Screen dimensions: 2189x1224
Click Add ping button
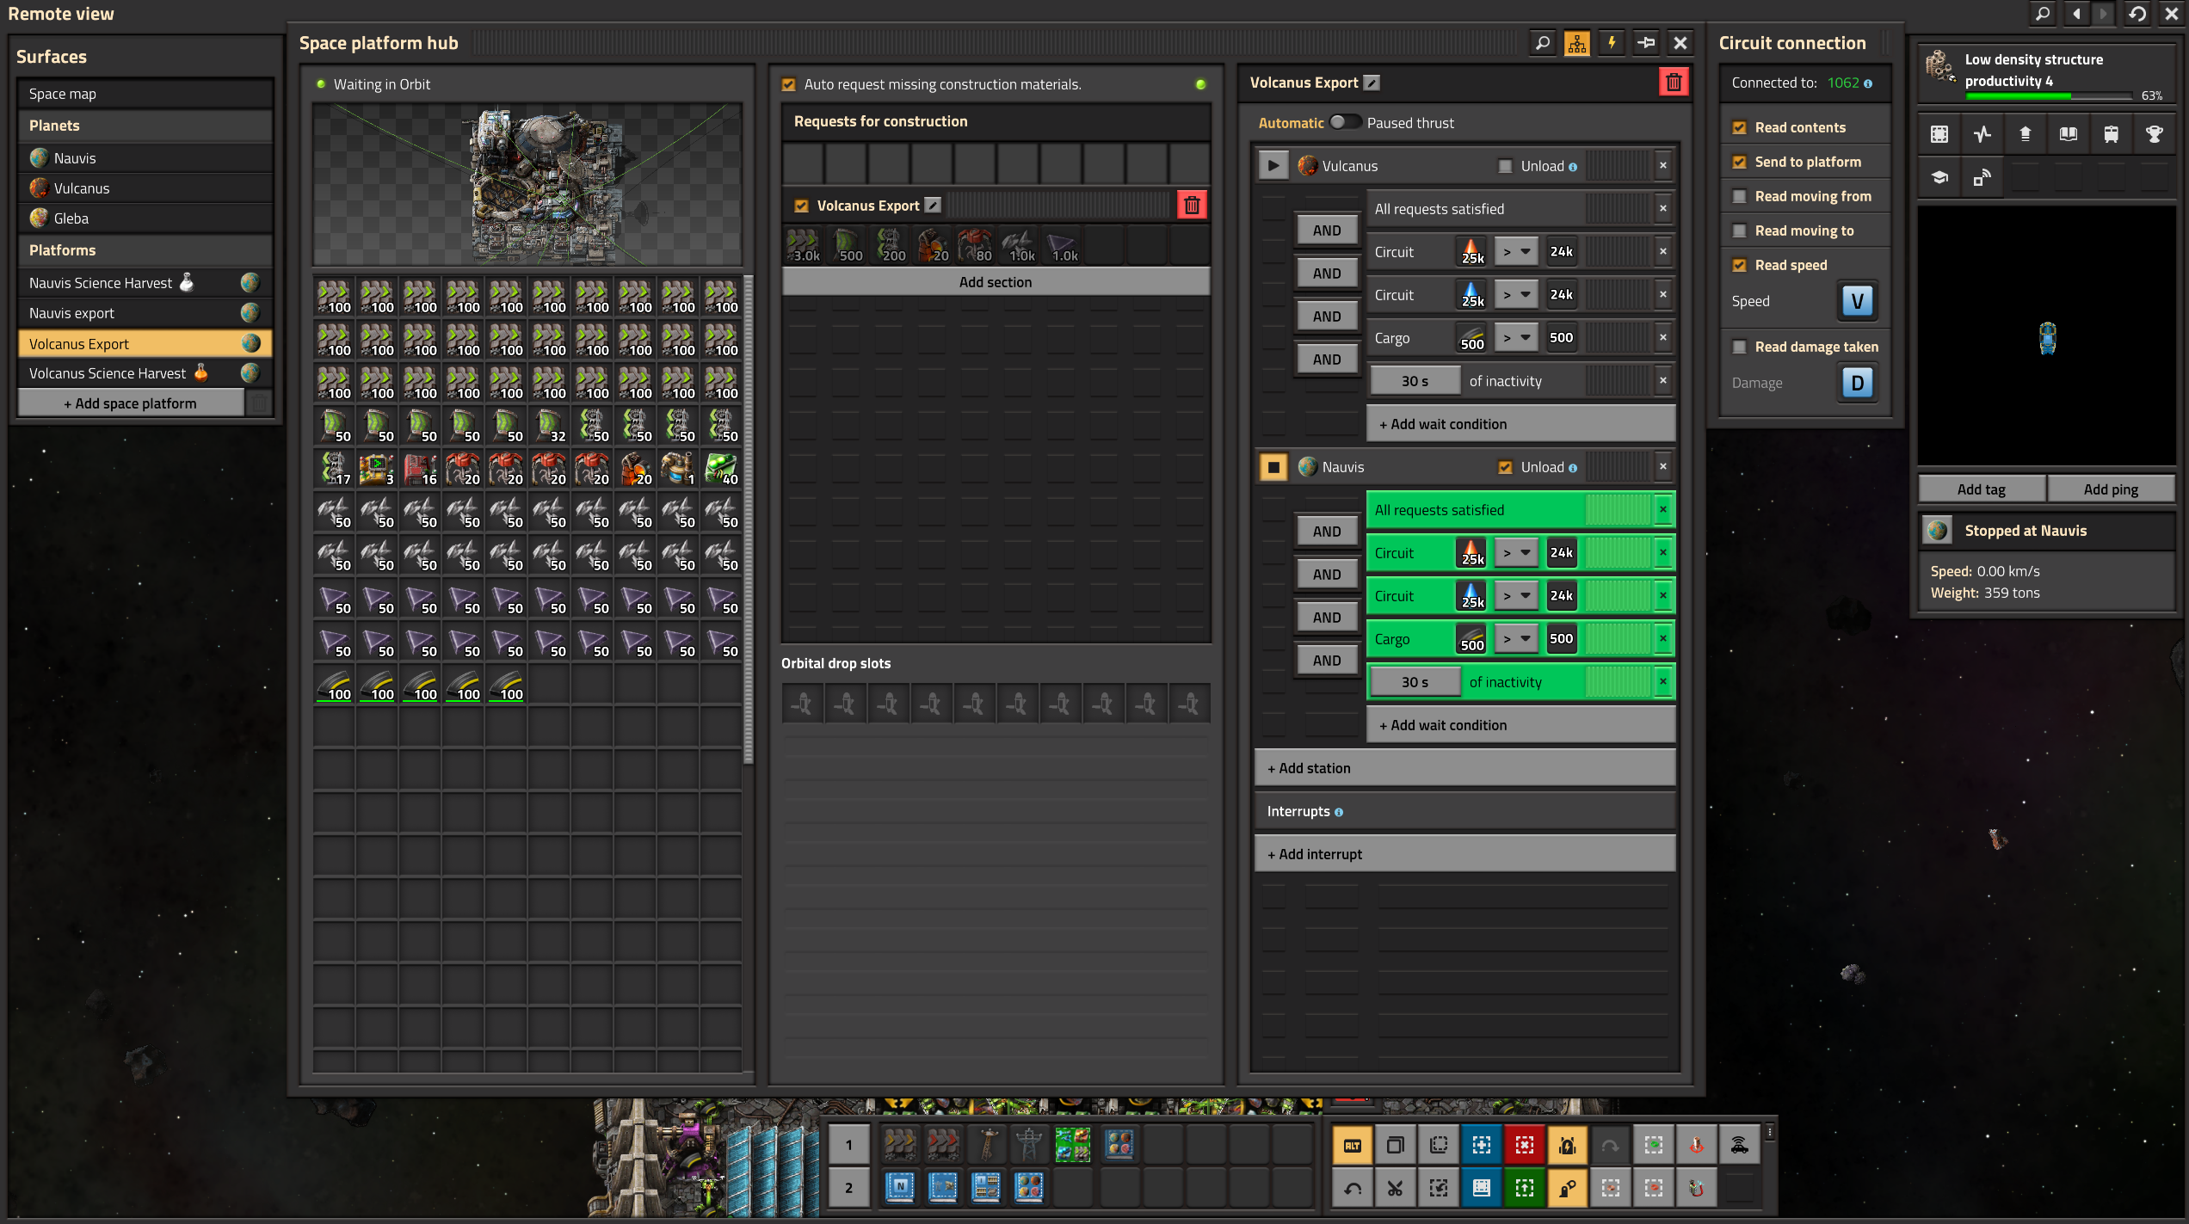coord(2111,489)
